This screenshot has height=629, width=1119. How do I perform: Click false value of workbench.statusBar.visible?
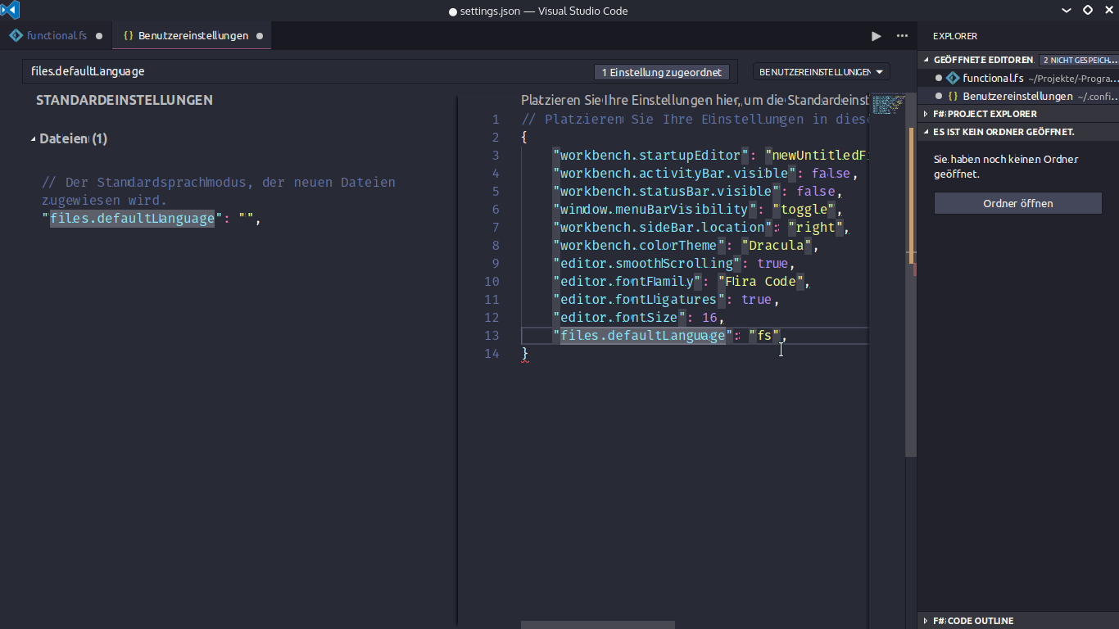coord(816,192)
